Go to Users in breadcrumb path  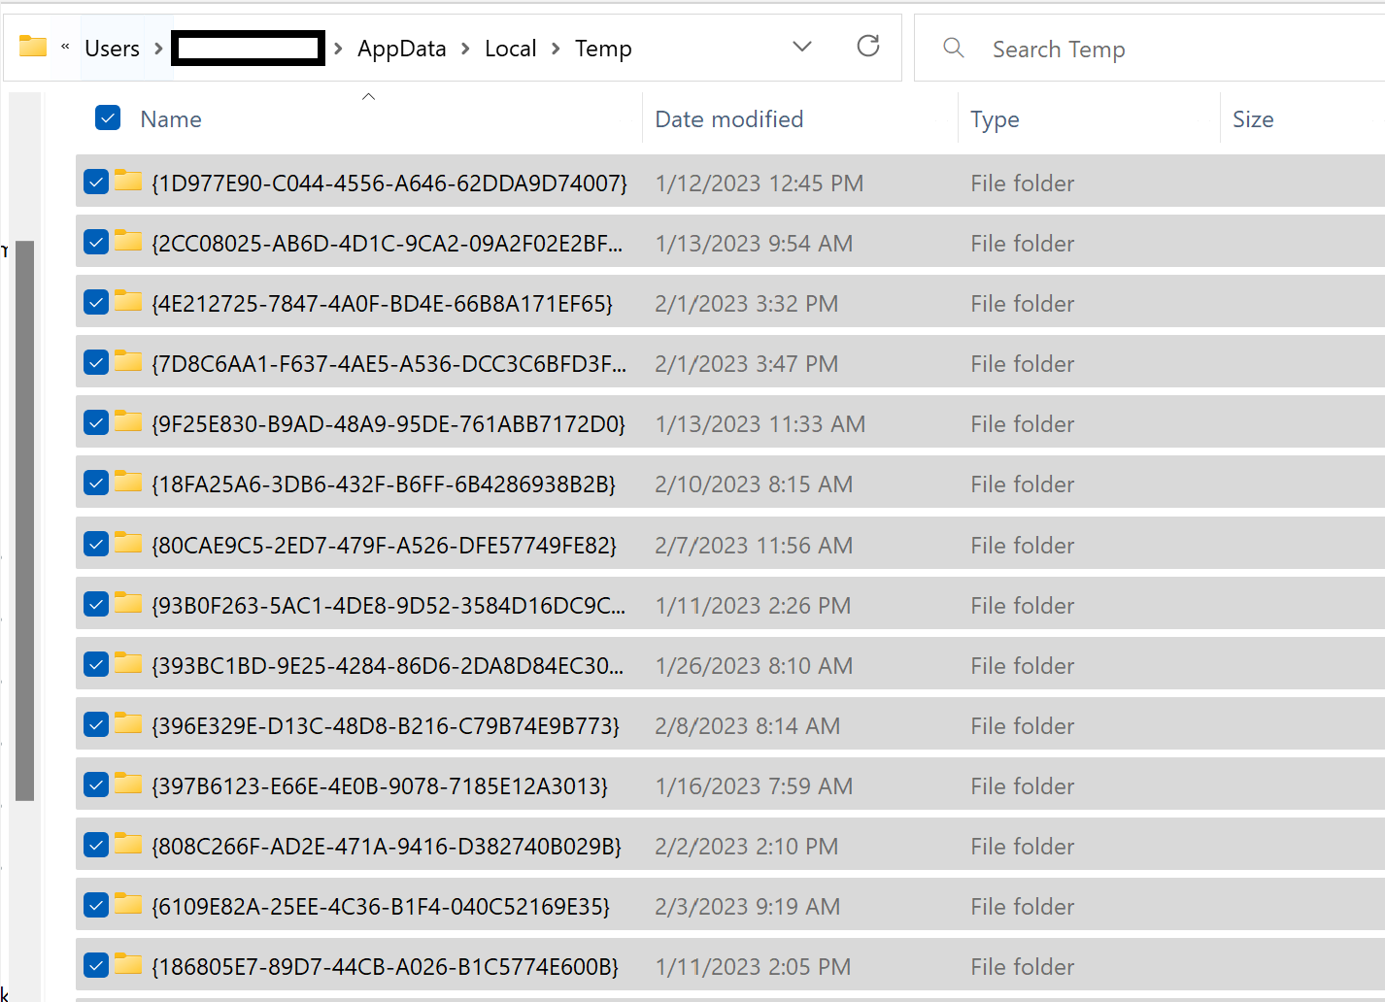(x=112, y=48)
